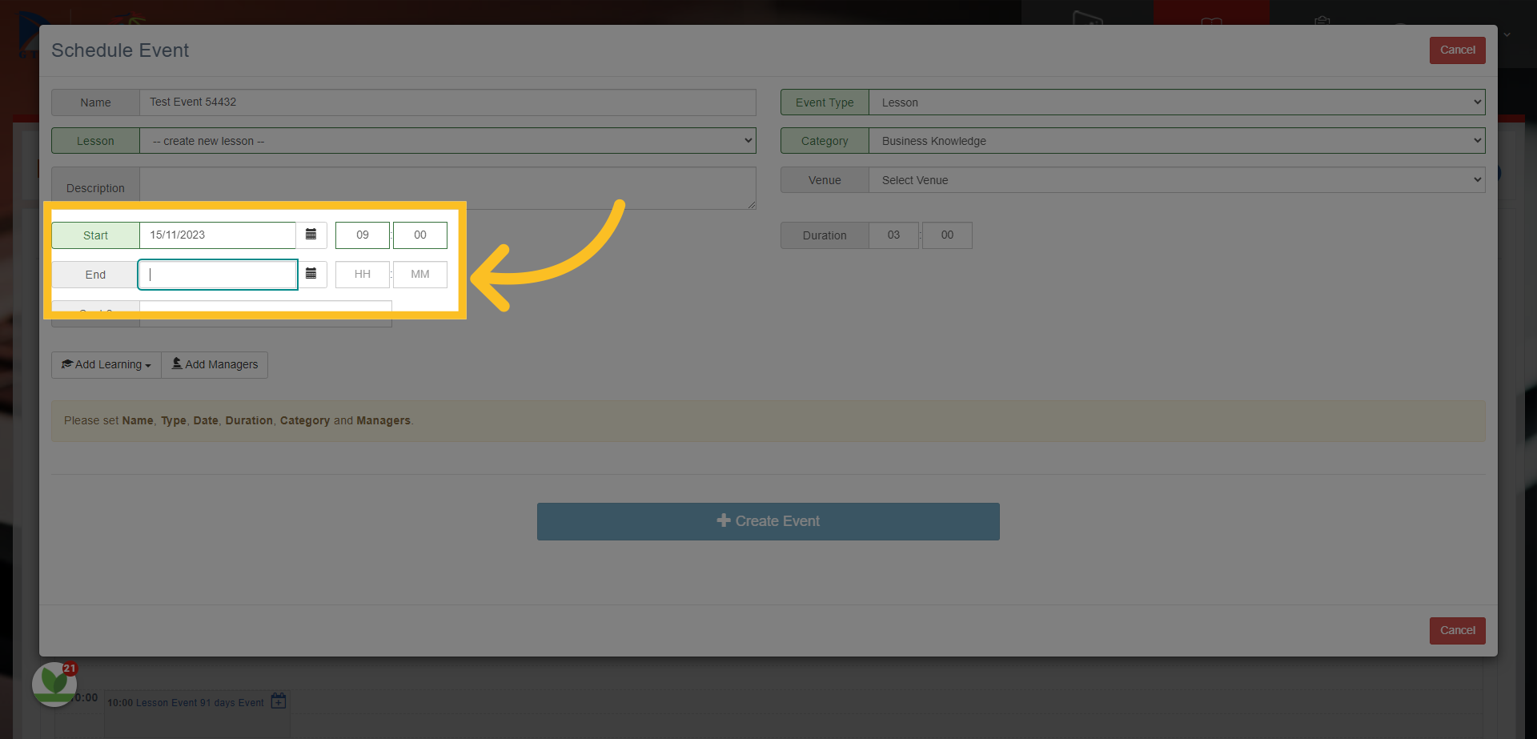This screenshot has height=739, width=1537.
Task: Click into the Description text area
Action: pyautogui.click(x=447, y=188)
